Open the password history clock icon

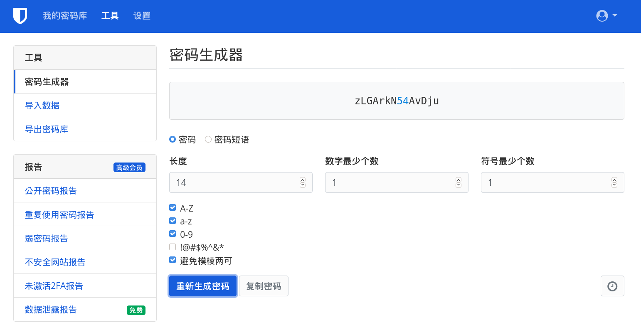pos(612,286)
